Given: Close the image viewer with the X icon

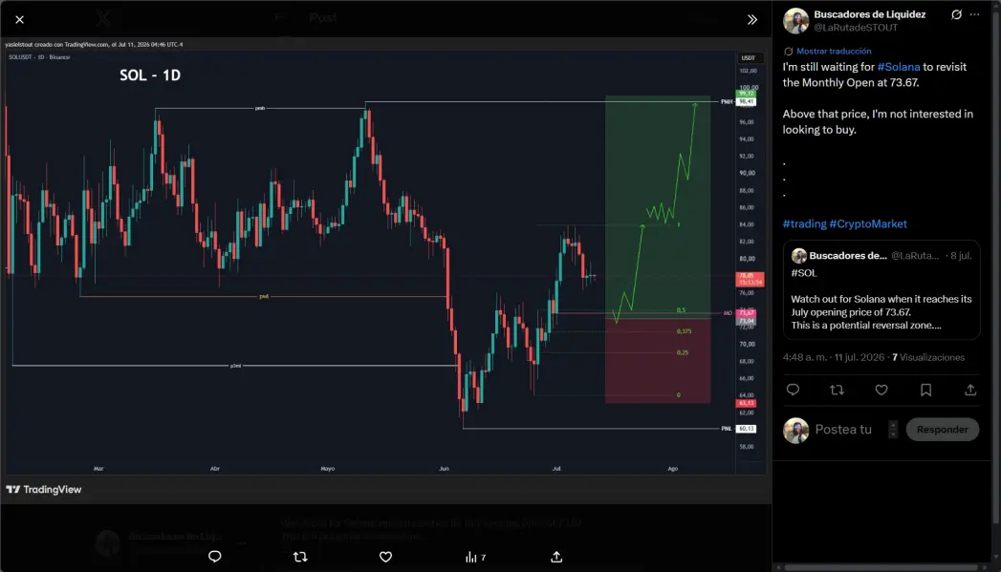Looking at the screenshot, I should (x=20, y=20).
